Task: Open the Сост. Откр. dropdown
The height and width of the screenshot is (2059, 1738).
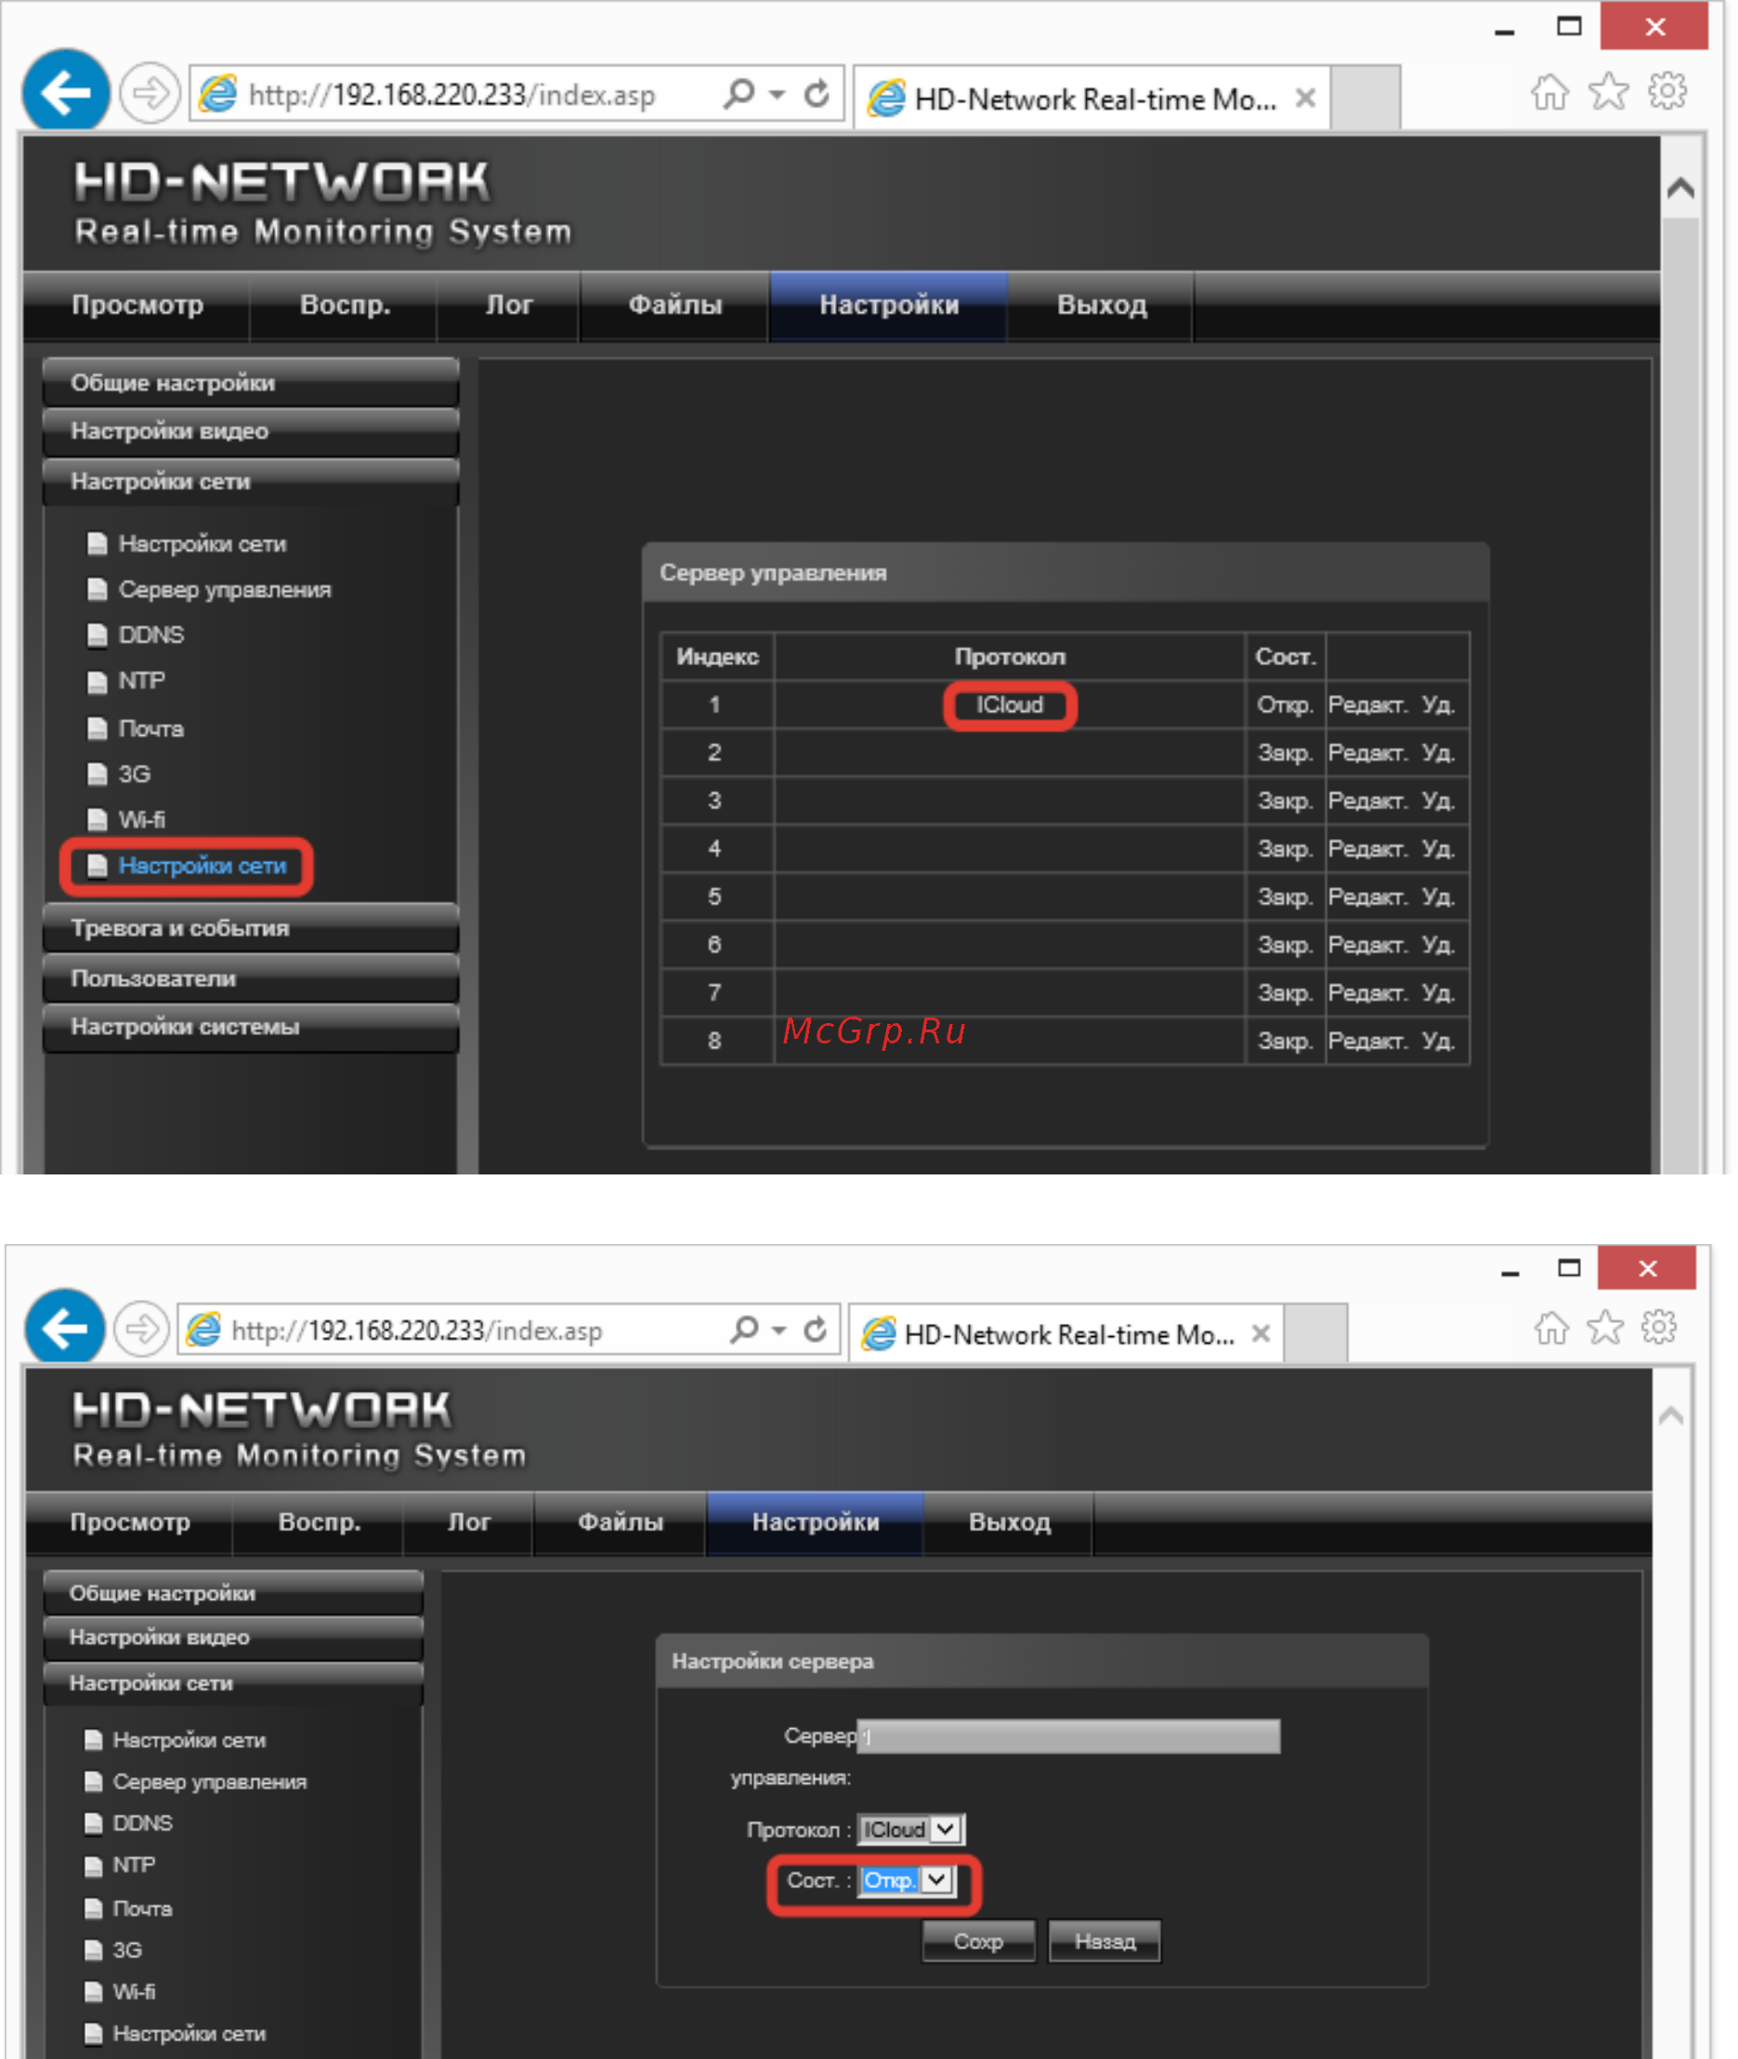Action: [908, 1880]
